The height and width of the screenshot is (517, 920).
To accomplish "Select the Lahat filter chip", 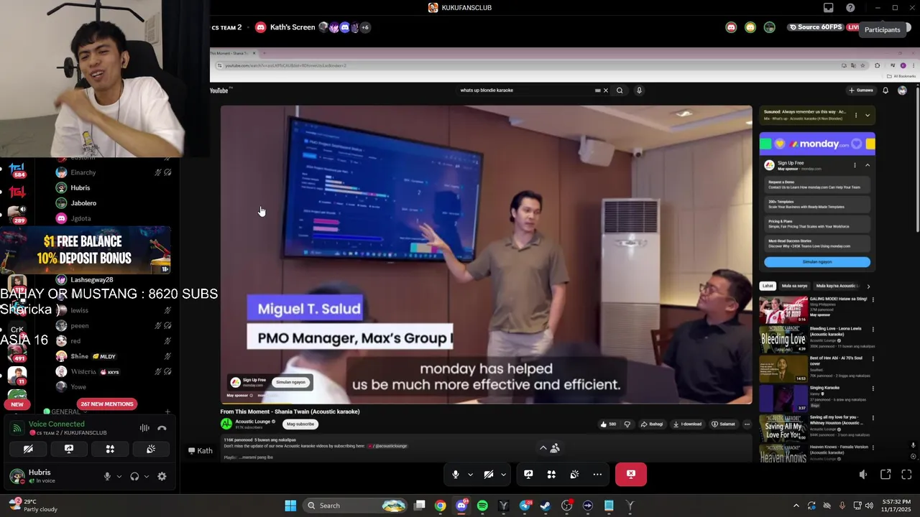I will (x=768, y=286).
